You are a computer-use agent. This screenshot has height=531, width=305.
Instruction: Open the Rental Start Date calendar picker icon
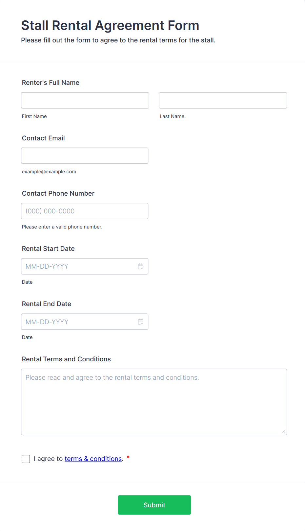[141, 266]
